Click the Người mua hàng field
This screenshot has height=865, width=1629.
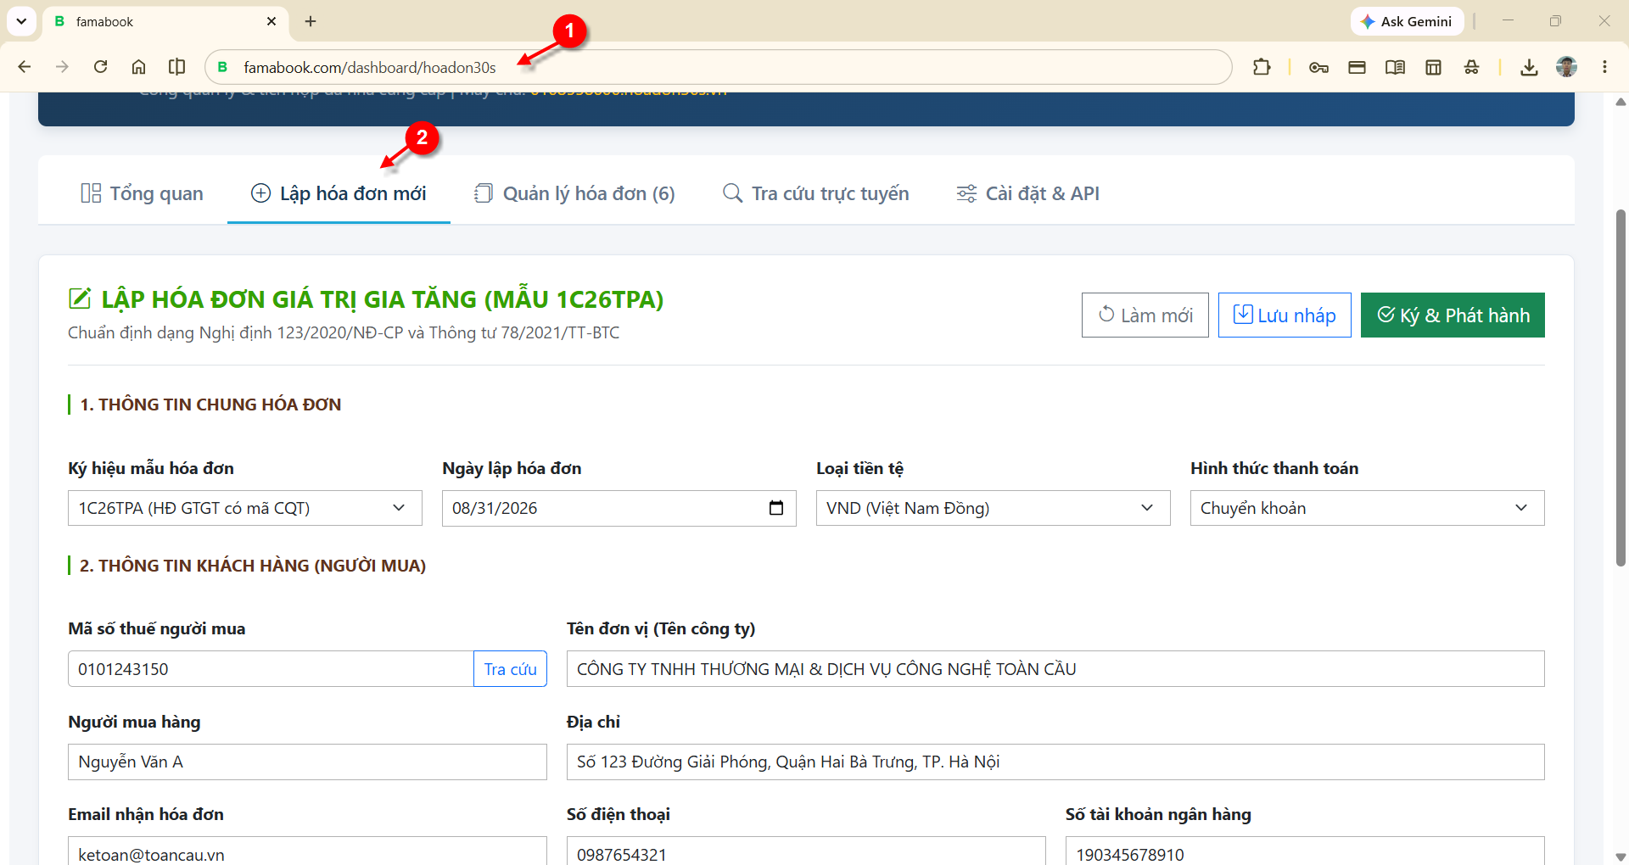[x=307, y=762]
